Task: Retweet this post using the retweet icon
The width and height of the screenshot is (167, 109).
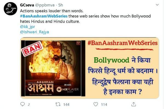Action: coord(58,104)
